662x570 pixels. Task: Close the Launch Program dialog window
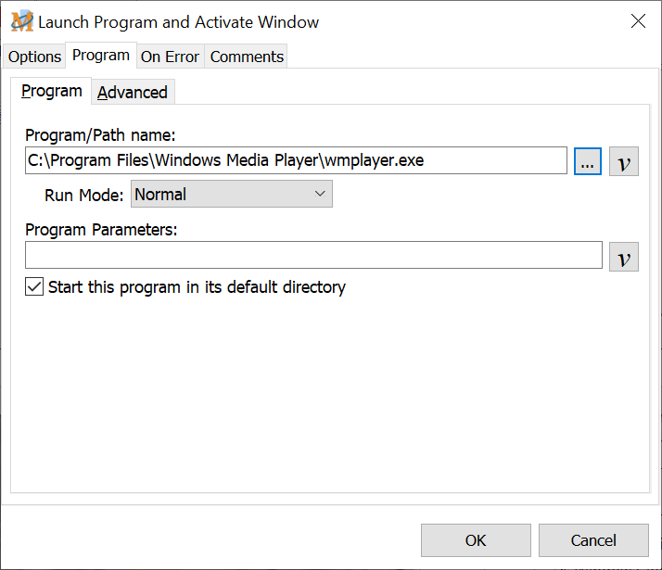pos(638,21)
